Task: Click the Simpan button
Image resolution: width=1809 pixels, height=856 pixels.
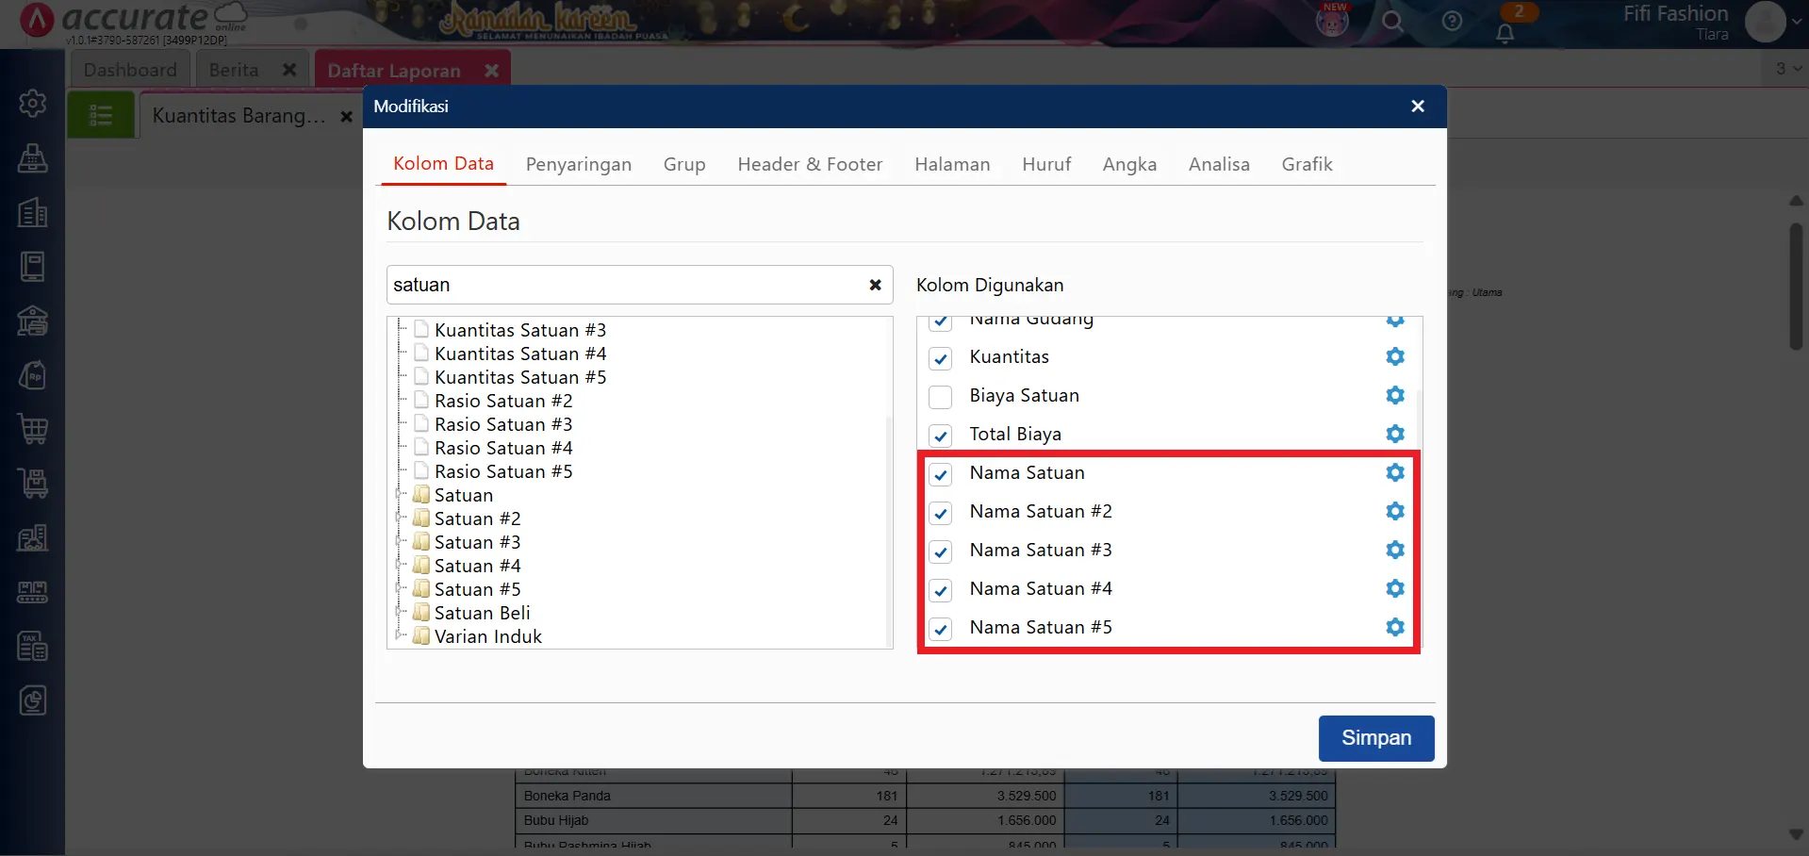Action: [x=1375, y=738]
